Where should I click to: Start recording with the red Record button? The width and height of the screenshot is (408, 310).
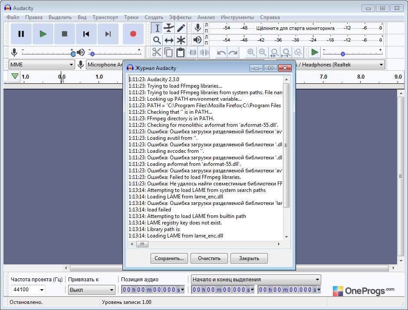click(133, 34)
